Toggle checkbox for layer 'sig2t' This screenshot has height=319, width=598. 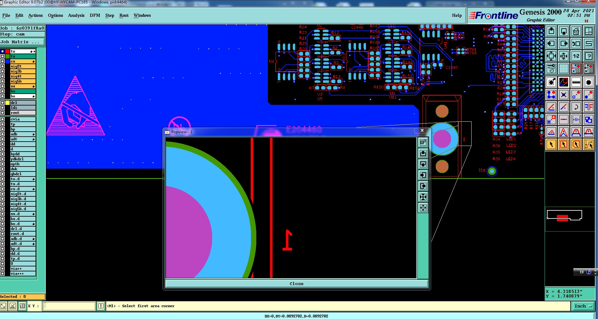tap(2, 66)
